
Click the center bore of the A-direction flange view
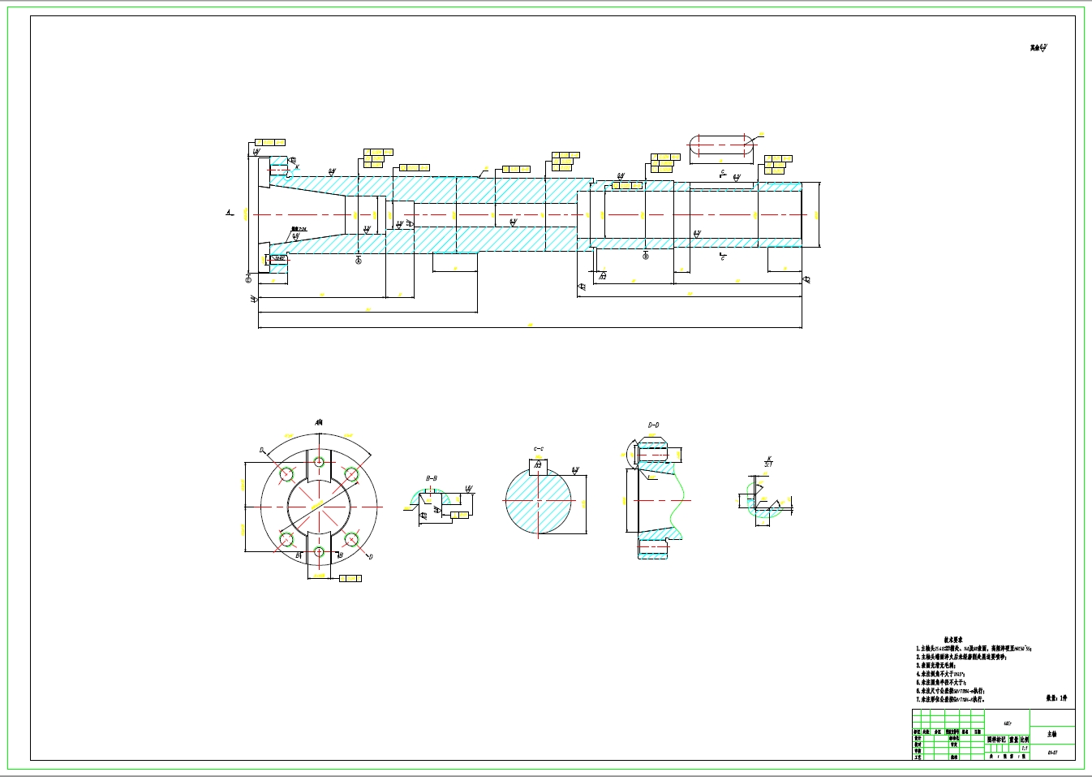(x=319, y=507)
